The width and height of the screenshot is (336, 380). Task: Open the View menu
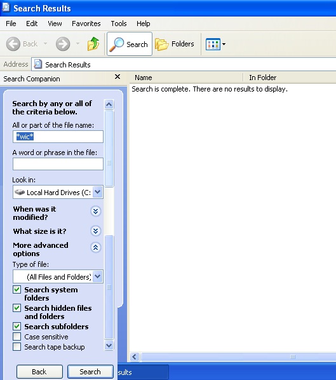pyautogui.click(x=55, y=24)
